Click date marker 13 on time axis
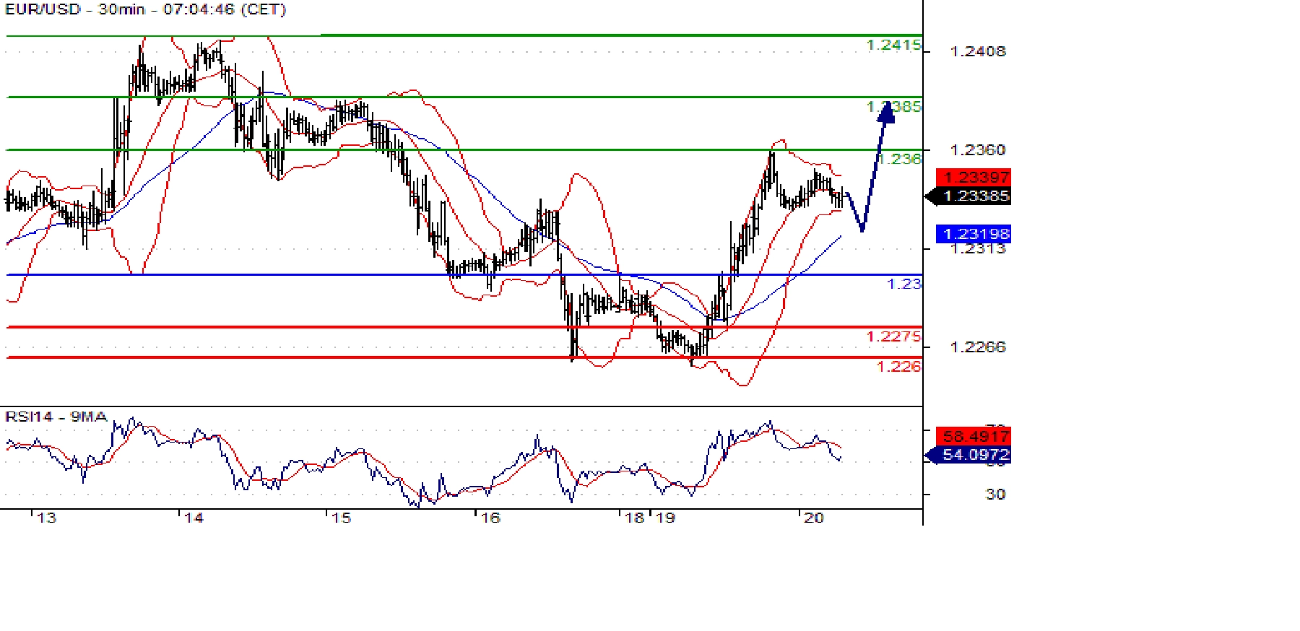The width and height of the screenshot is (1300, 631). 46,518
